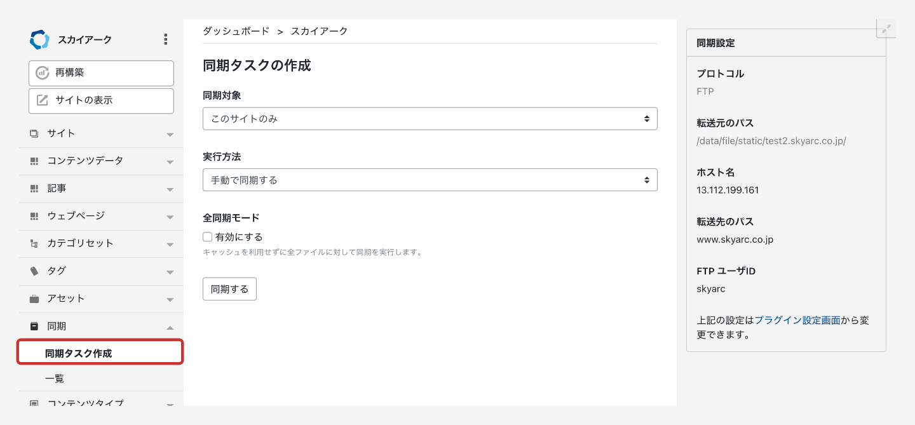
Task: Open the 同期対象 dropdown
Action: (x=430, y=119)
